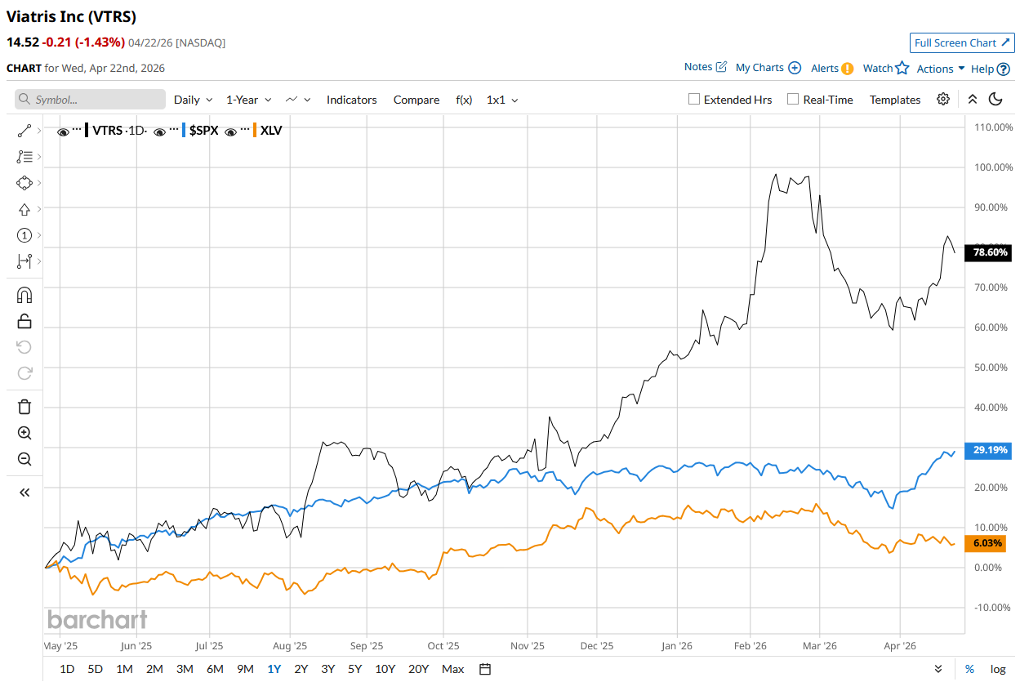Select the shapes drawing tool
Viewport: 1020px width, 682px height.
pos(24,183)
